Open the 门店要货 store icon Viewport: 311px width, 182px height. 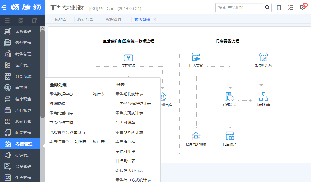tap(196, 57)
